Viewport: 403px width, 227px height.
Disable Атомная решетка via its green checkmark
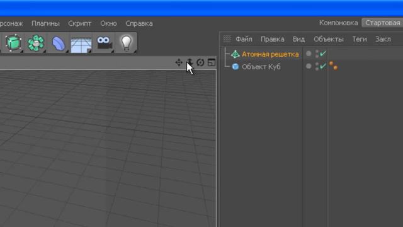coord(323,54)
